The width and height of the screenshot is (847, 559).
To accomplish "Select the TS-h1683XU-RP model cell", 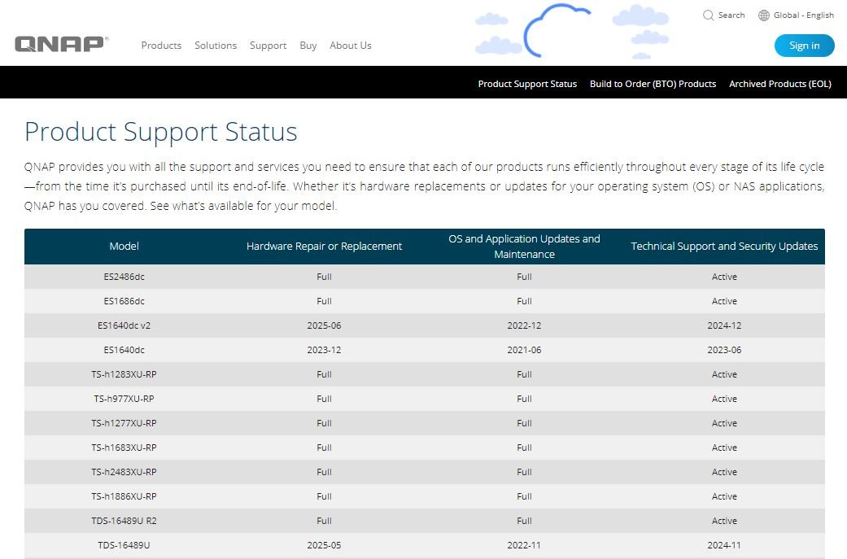I will point(124,448).
